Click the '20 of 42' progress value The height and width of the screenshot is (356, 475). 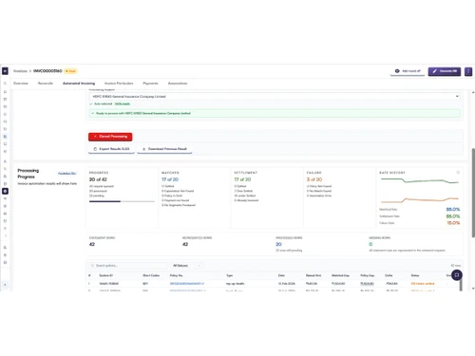(x=98, y=179)
